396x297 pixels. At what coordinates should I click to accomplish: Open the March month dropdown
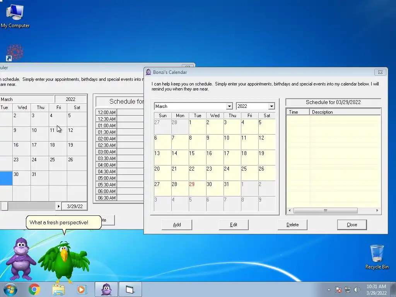point(229,106)
